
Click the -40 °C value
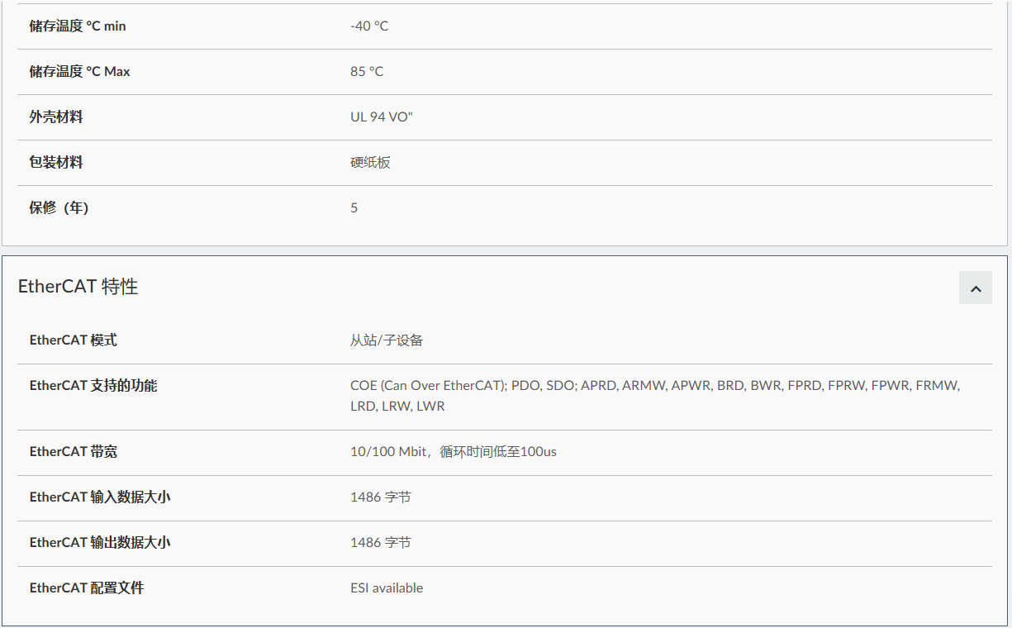click(x=369, y=26)
